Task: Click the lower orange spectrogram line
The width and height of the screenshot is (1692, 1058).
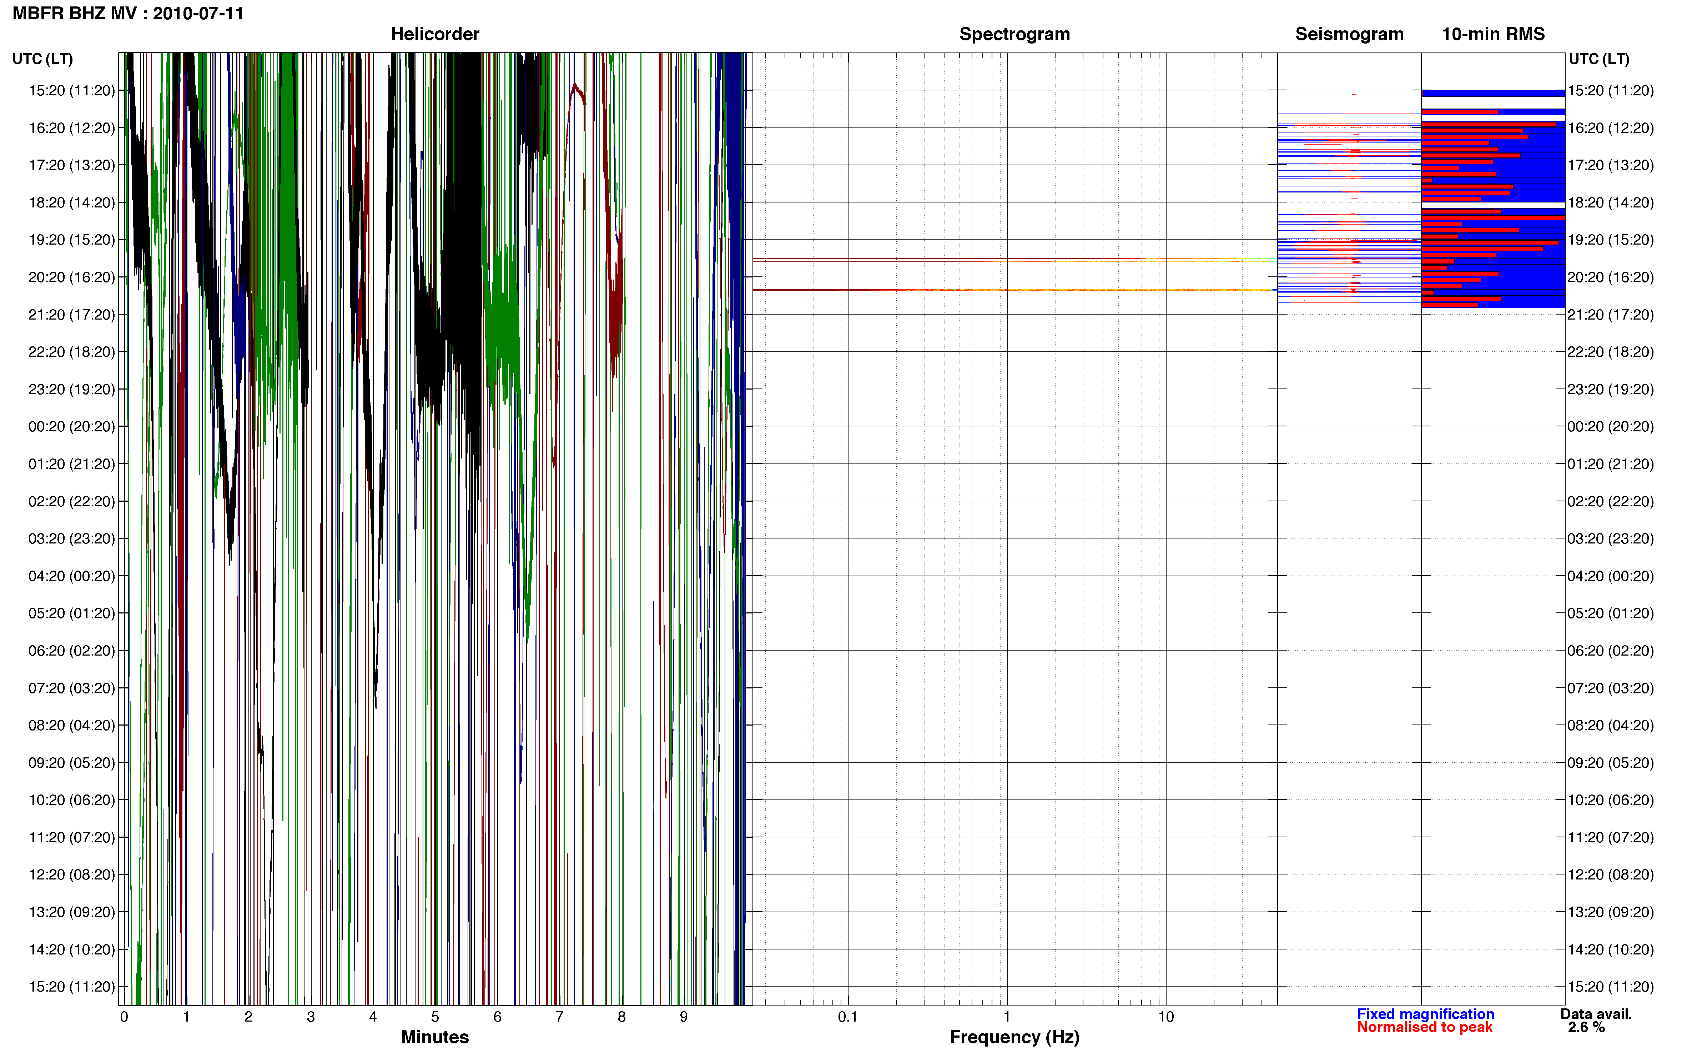Action: (x=1014, y=290)
